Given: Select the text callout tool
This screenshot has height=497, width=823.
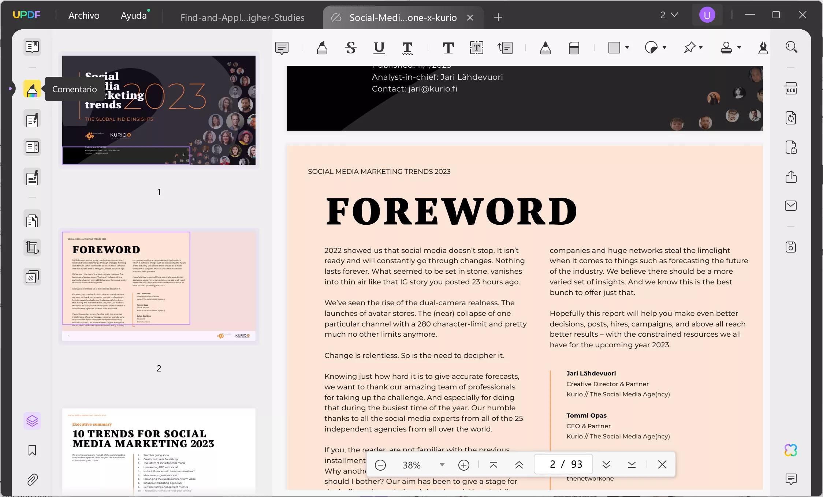Looking at the screenshot, I should point(505,48).
